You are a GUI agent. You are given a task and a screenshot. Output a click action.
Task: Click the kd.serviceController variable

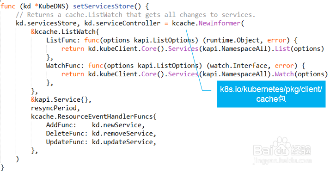[122, 23]
